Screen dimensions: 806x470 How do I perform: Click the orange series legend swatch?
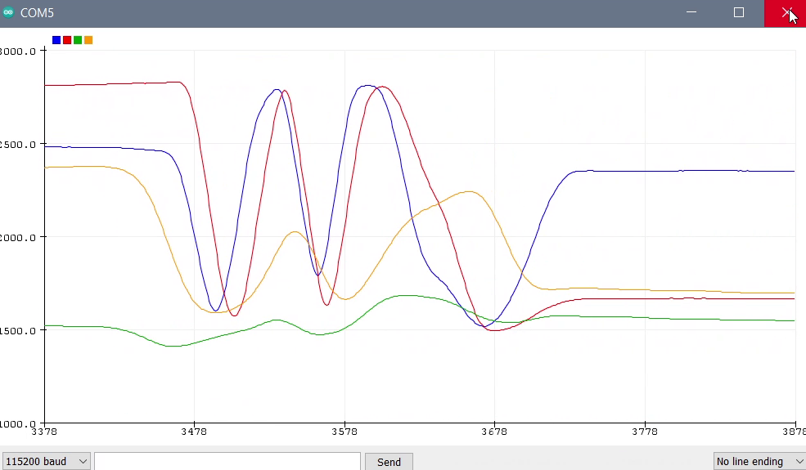pos(88,40)
